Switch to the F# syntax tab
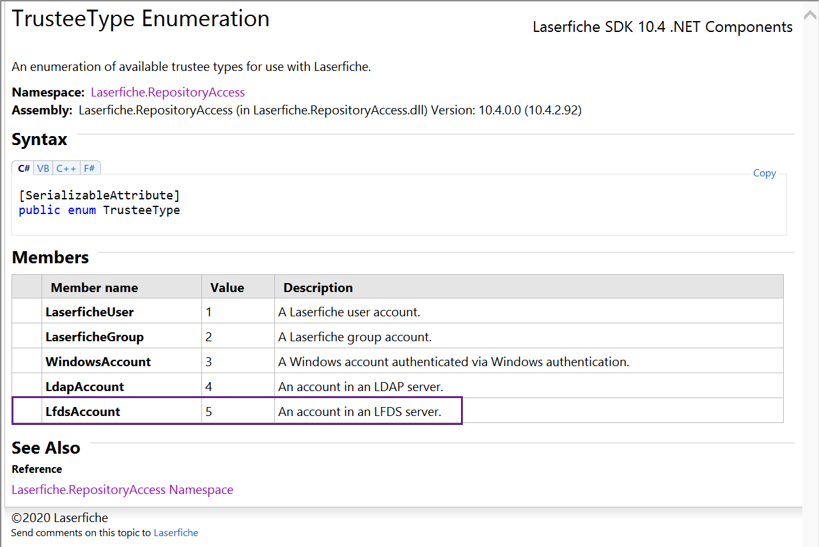The image size is (819, 547). click(90, 168)
